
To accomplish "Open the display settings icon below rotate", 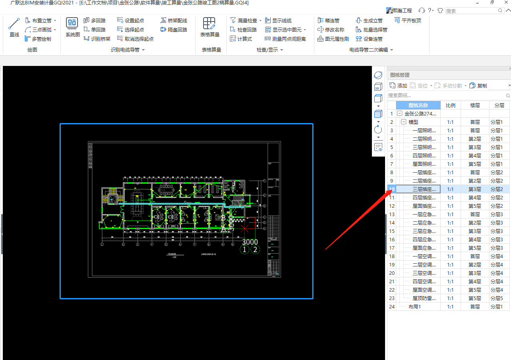I will [378, 147].
